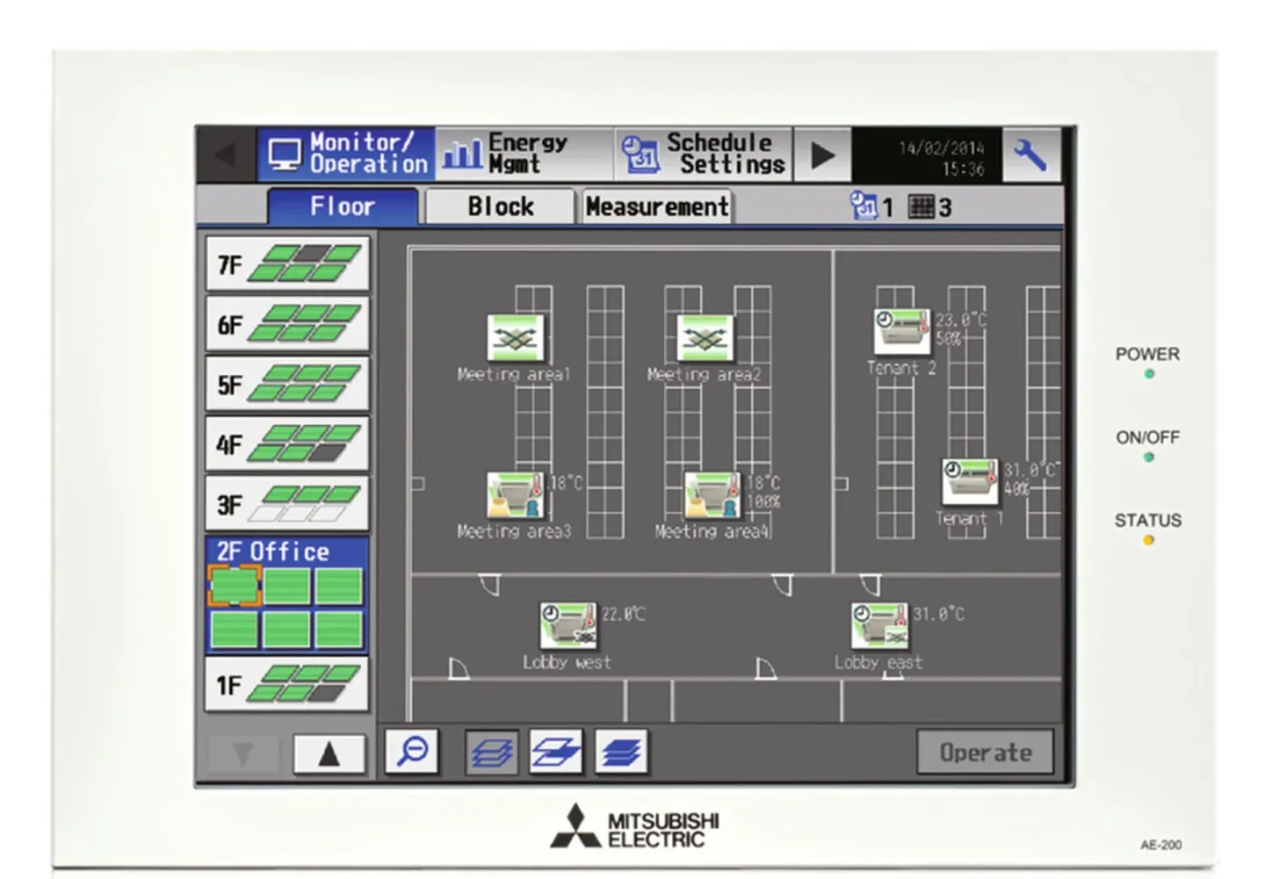Click the Tenant 2 air conditioner icon
The image size is (1265, 879).
coord(901,331)
